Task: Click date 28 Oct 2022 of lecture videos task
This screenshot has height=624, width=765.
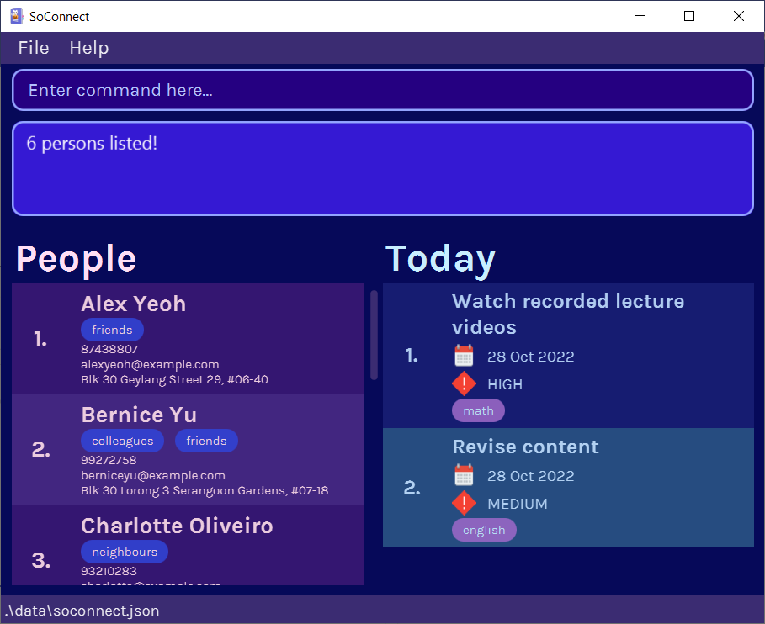Action: coord(531,357)
